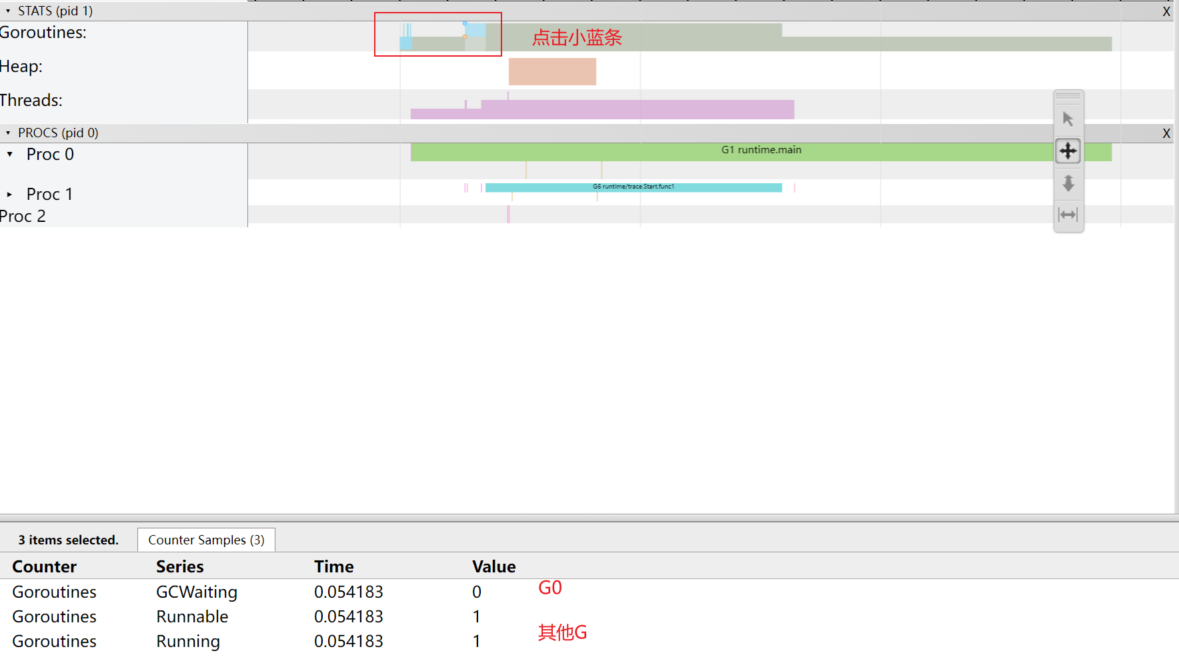Close the PROCS (pid 0) track
1179x669 pixels.
1166,133
